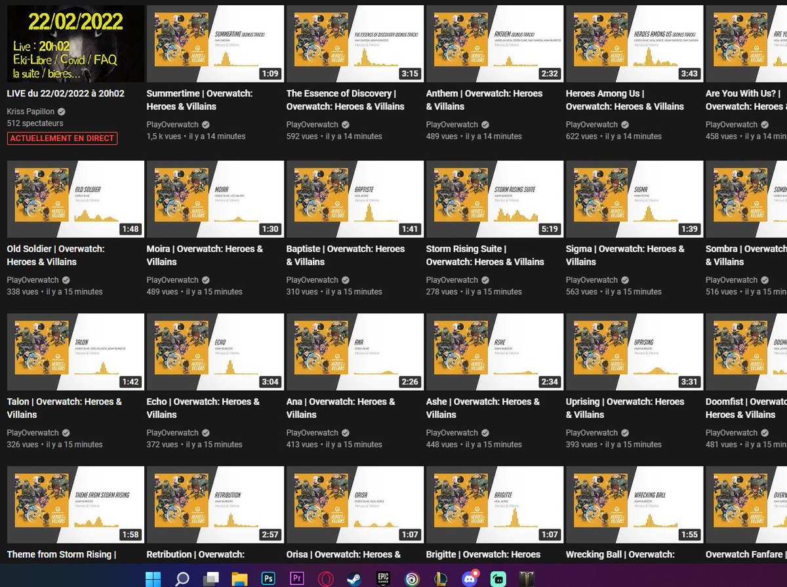Screen dimensions: 787x587
Task: Open the mint green app icon on taskbar
Action: (498, 578)
